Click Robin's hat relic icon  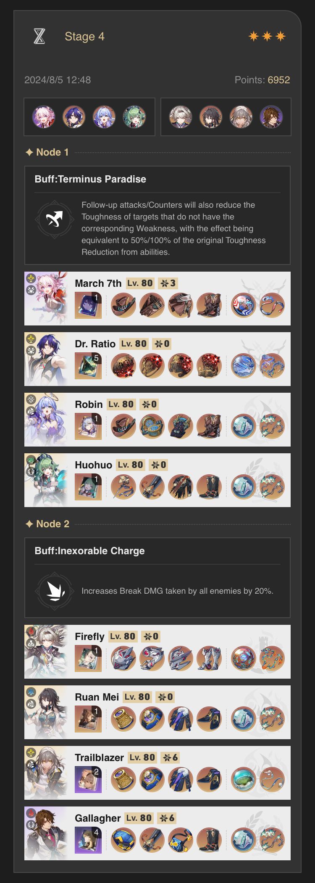coord(123,426)
